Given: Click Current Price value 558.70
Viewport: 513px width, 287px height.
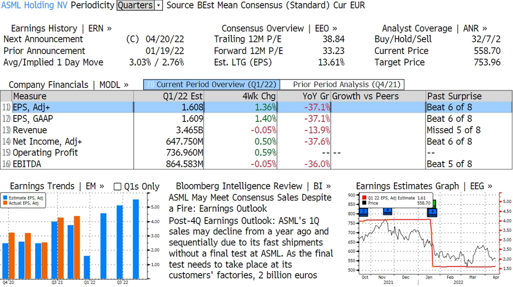Looking at the screenshot, I should tap(487, 51).
